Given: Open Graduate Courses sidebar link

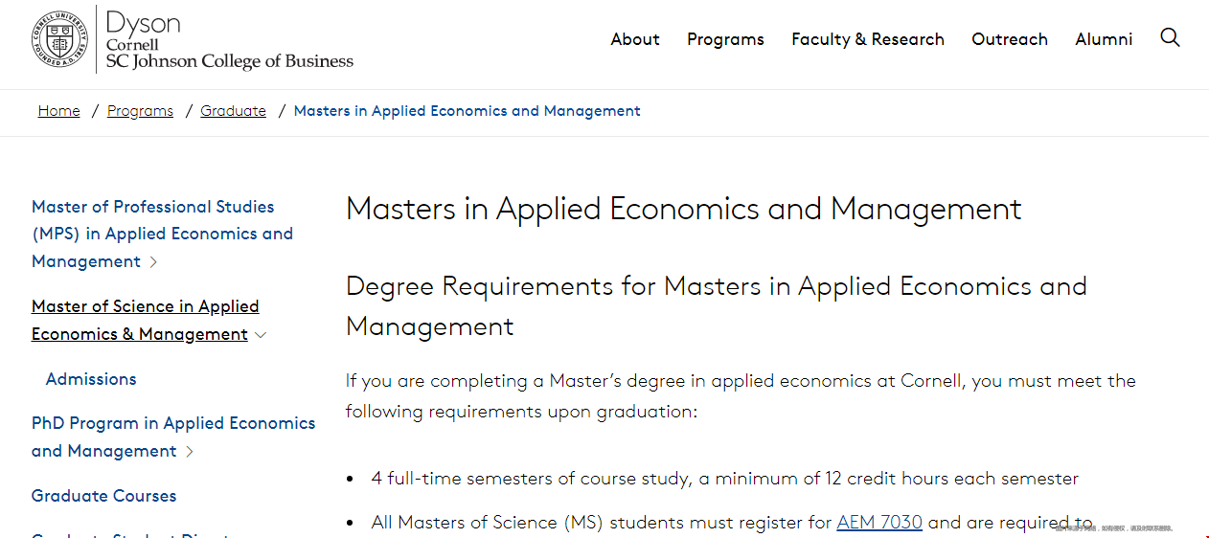Looking at the screenshot, I should 104,496.
